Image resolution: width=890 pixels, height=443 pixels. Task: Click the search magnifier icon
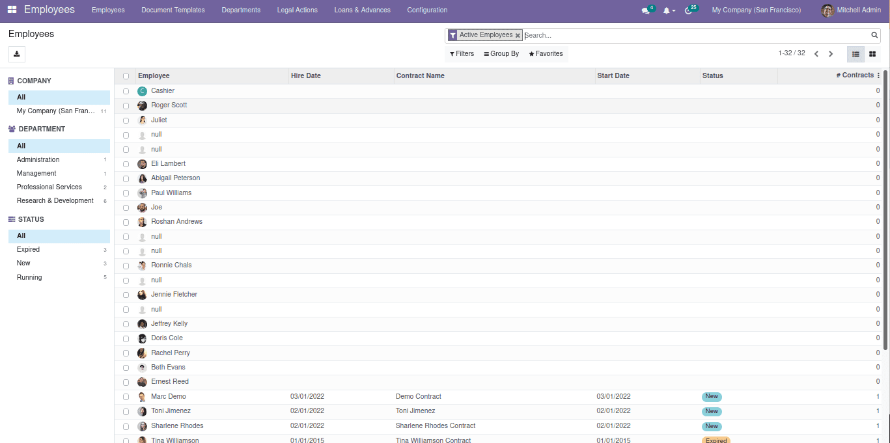coord(874,35)
